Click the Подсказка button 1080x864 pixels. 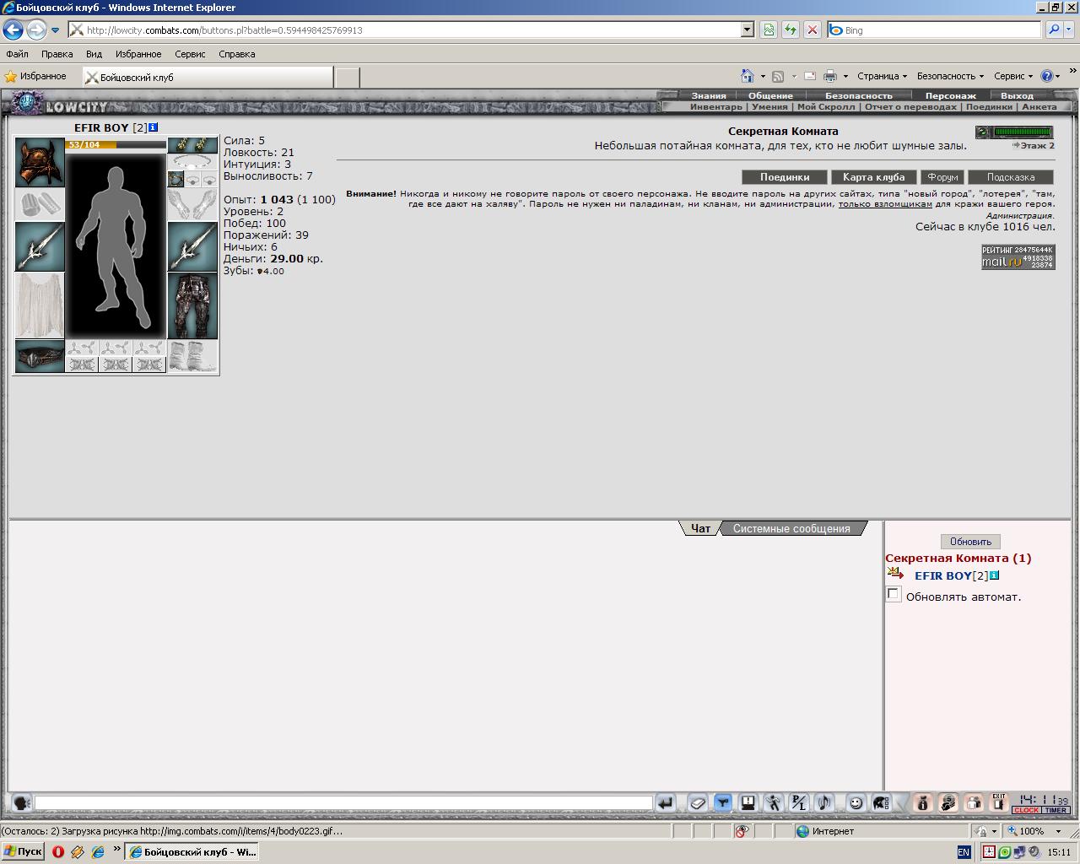[1010, 177]
